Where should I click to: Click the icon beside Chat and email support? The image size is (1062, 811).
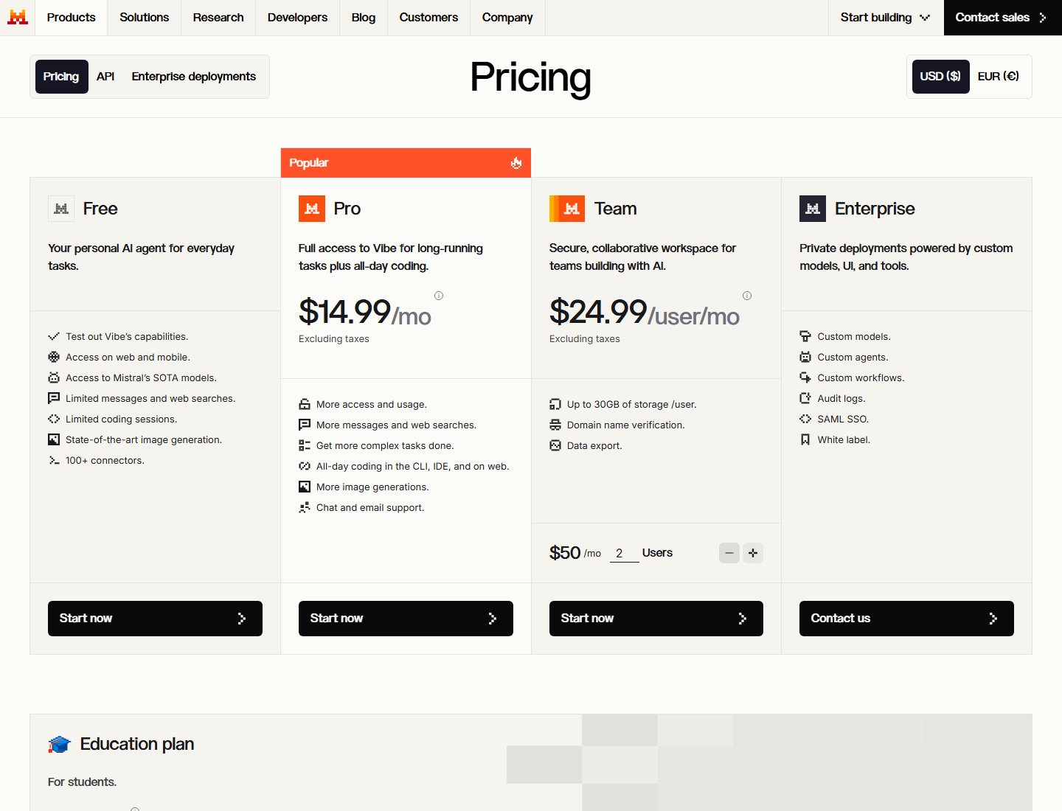point(305,507)
